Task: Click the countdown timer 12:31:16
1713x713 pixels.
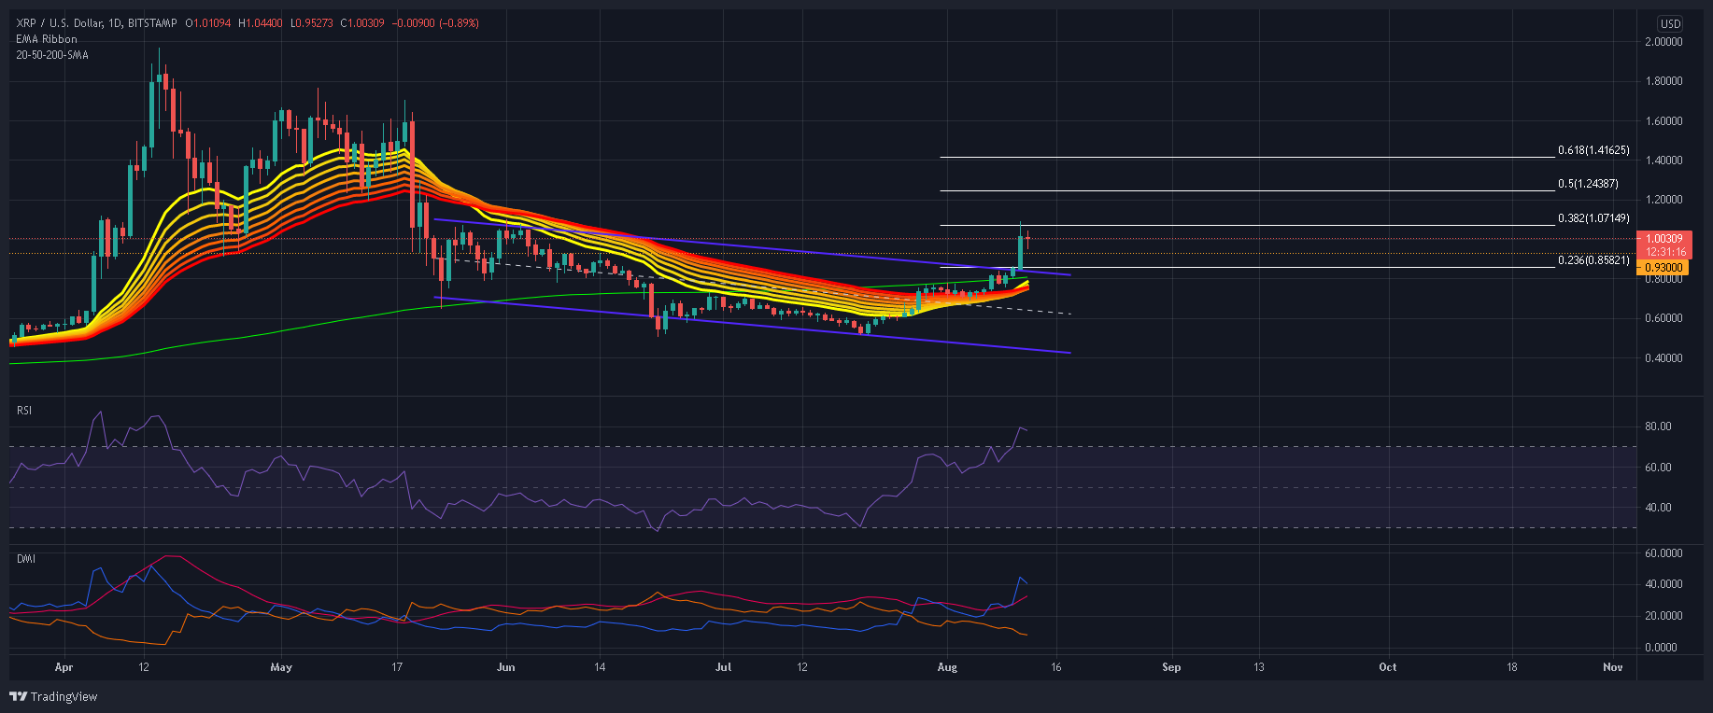Action: [1666, 252]
